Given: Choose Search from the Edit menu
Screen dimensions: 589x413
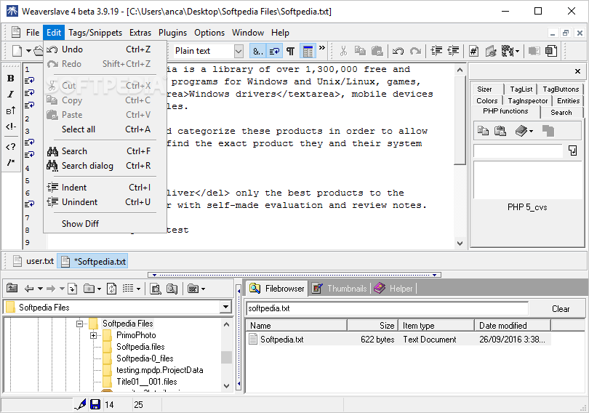Looking at the screenshot, I should pos(105,151).
